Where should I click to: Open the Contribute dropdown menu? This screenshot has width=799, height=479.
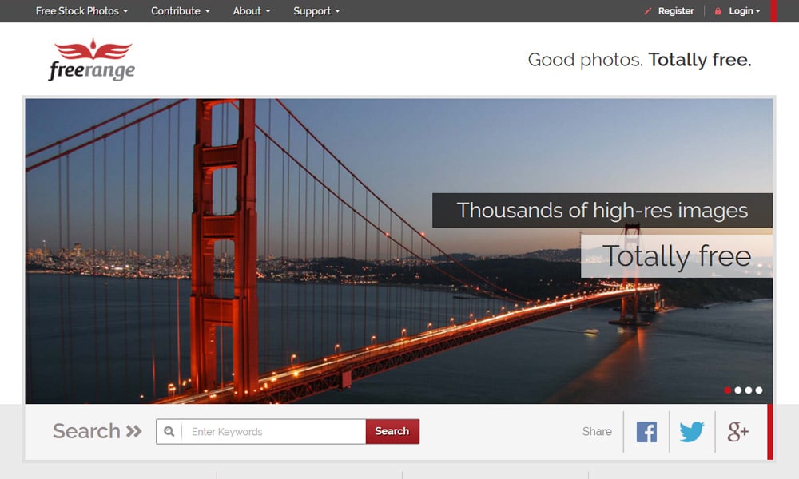pos(181,11)
